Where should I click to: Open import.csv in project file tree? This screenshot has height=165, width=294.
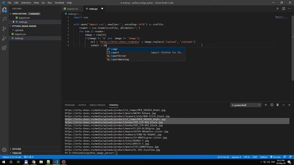point(35,34)
